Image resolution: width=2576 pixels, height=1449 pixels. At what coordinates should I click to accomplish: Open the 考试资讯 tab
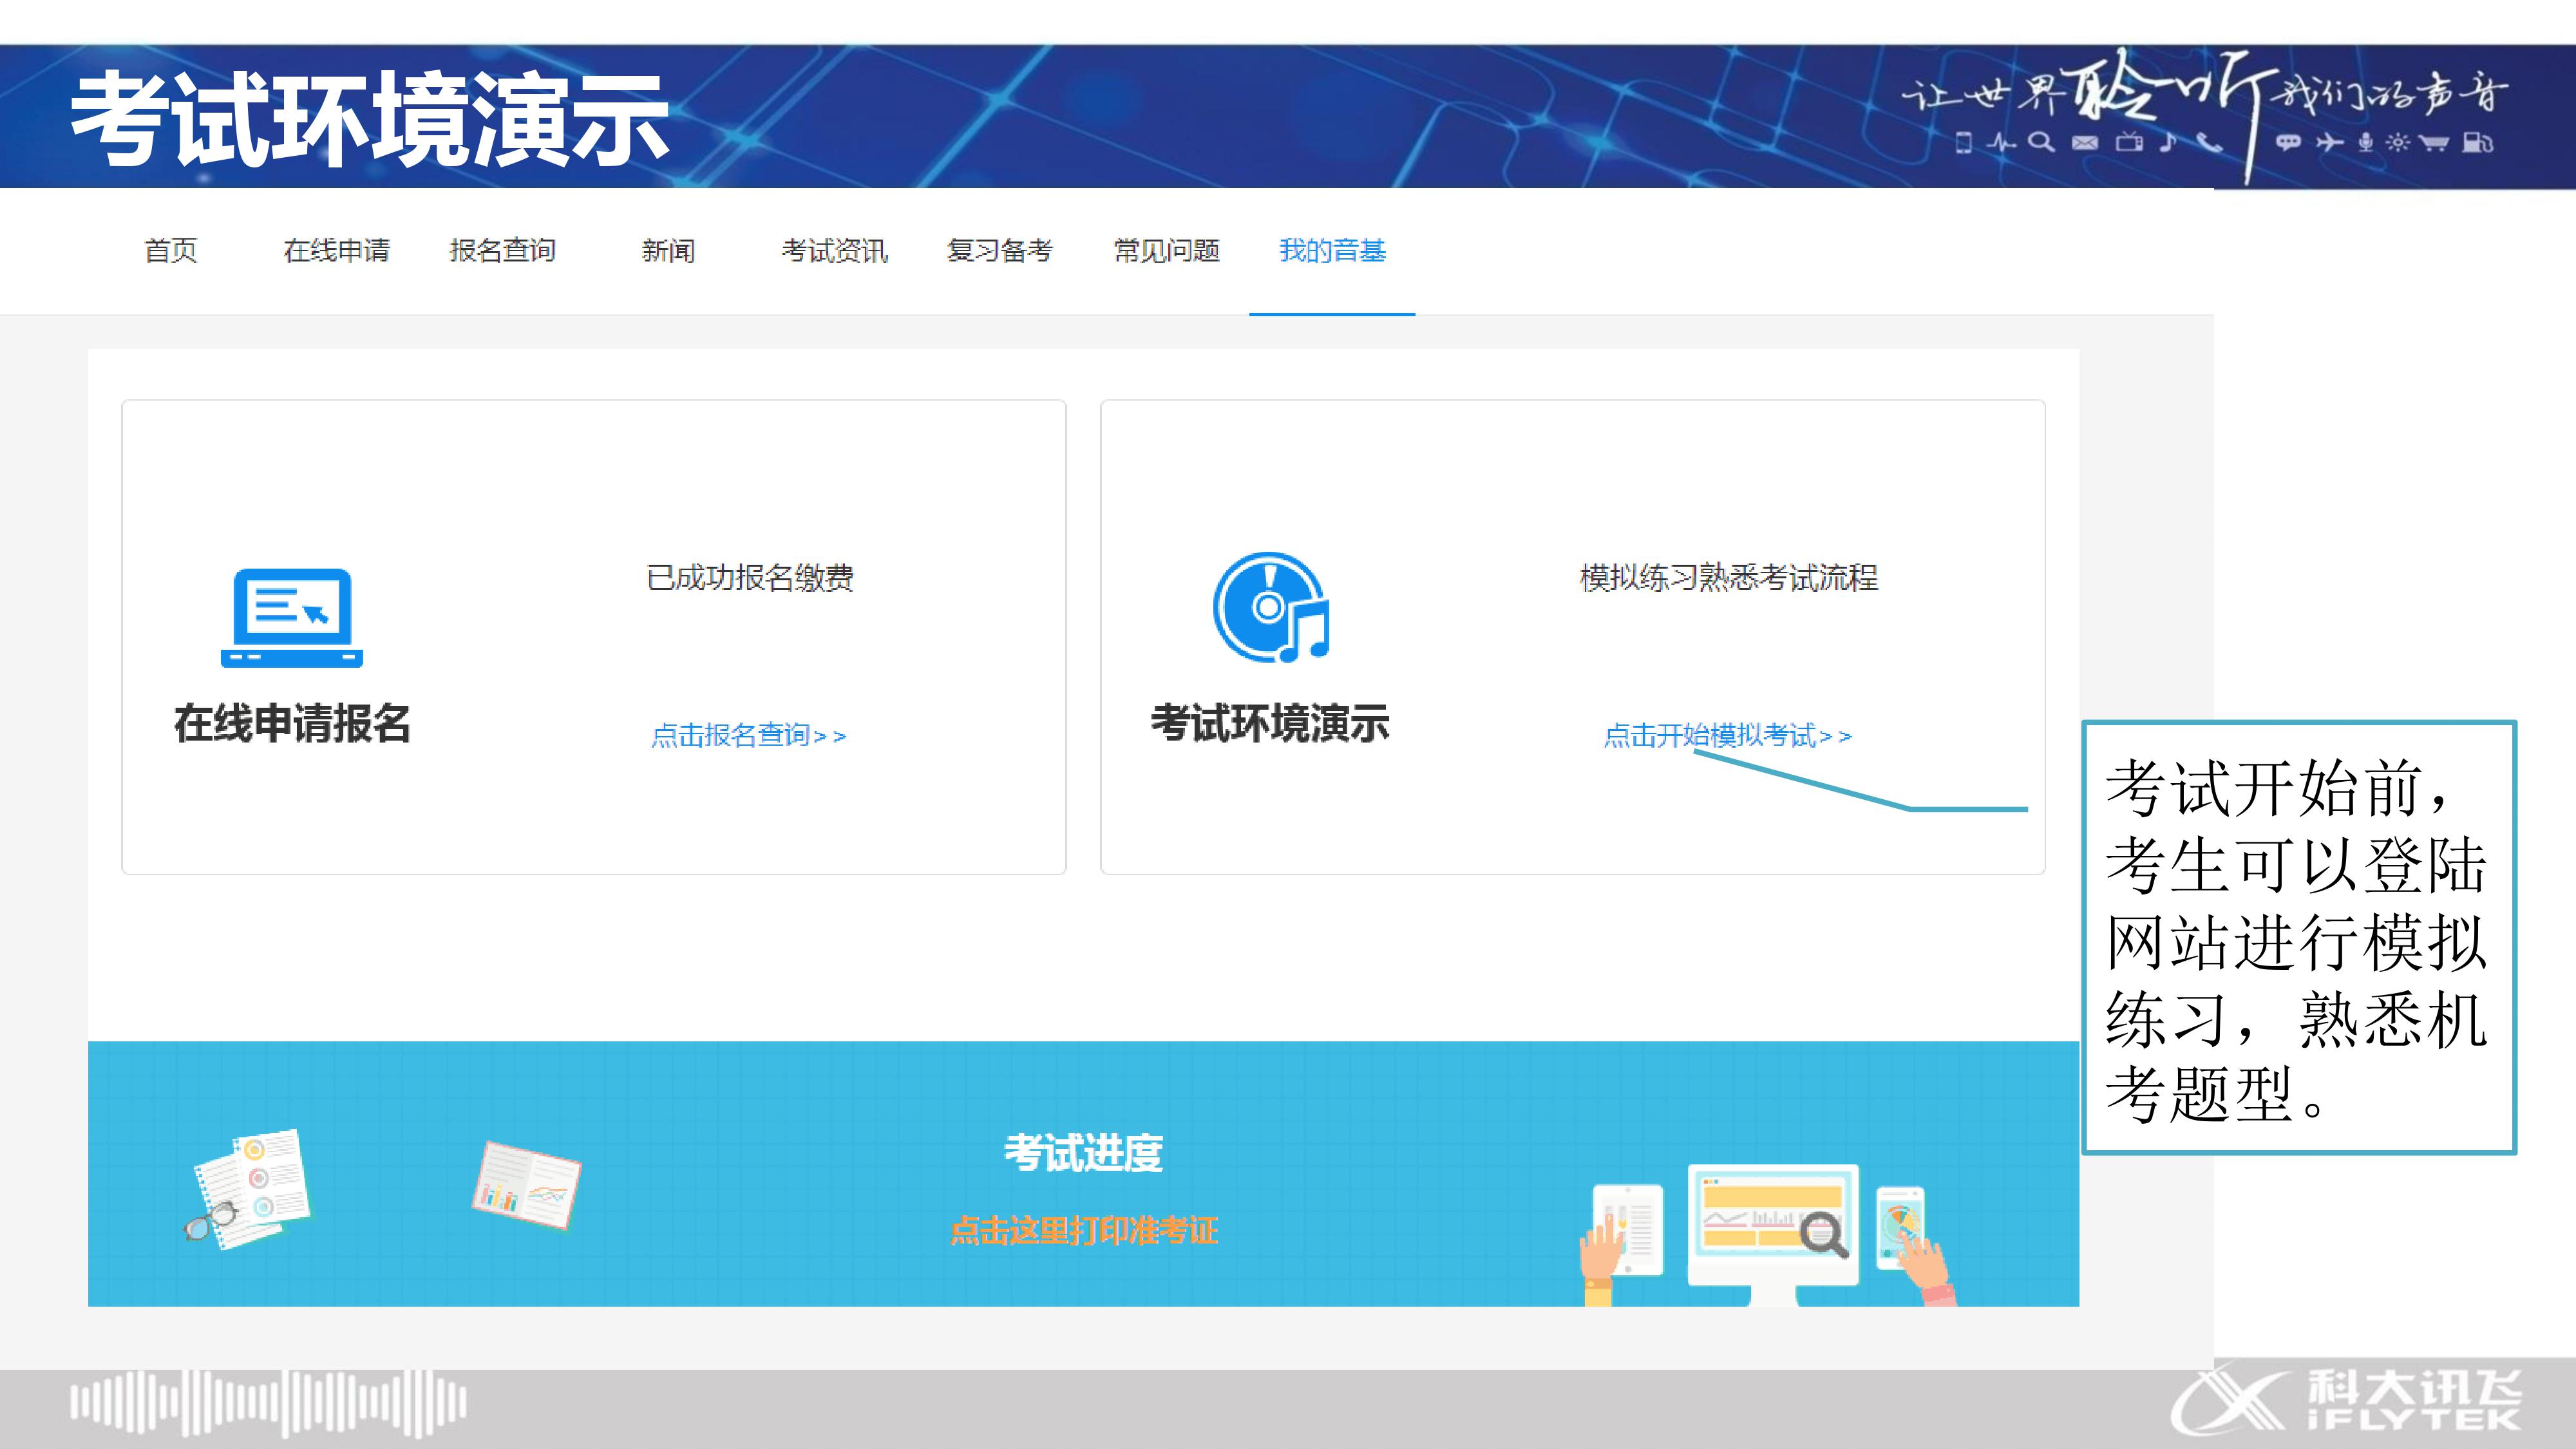tap(834, 251)
